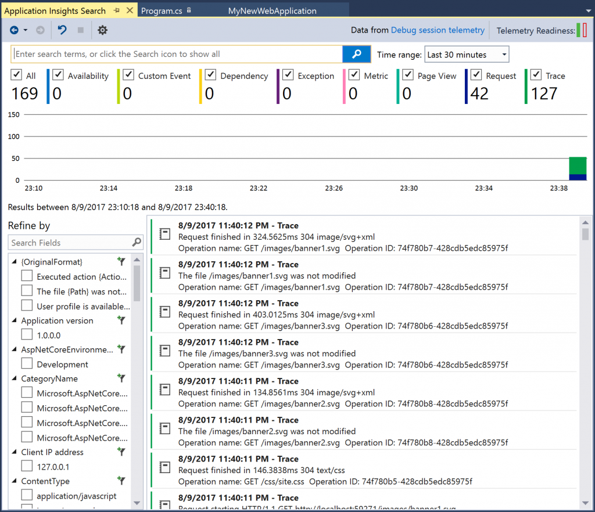The image size is (595, 512).
Task: Open the back history dropdown arrow
Action: tap(26, 30)
